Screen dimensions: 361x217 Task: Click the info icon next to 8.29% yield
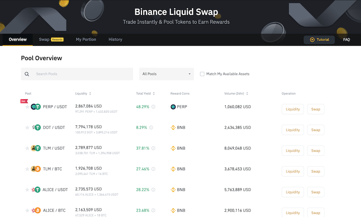pos(151,128)
